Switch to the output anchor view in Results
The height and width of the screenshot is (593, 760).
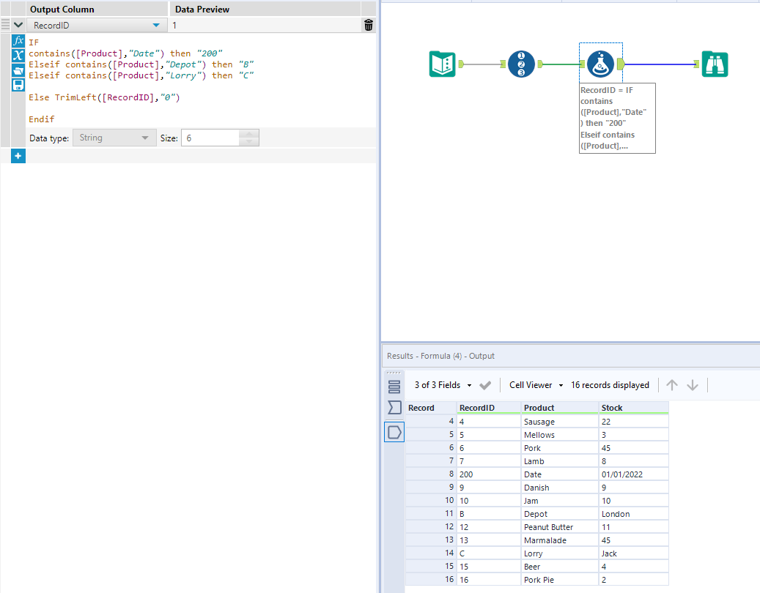[x=394, y=432]
